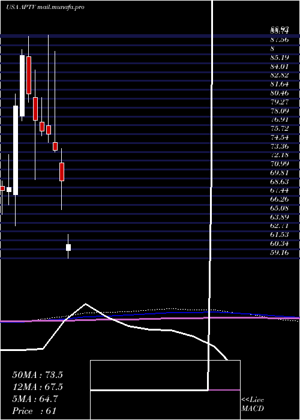Click the 76.91 price axis label
This screenshot has width=300, height=420.
click(x=280, y=120)
